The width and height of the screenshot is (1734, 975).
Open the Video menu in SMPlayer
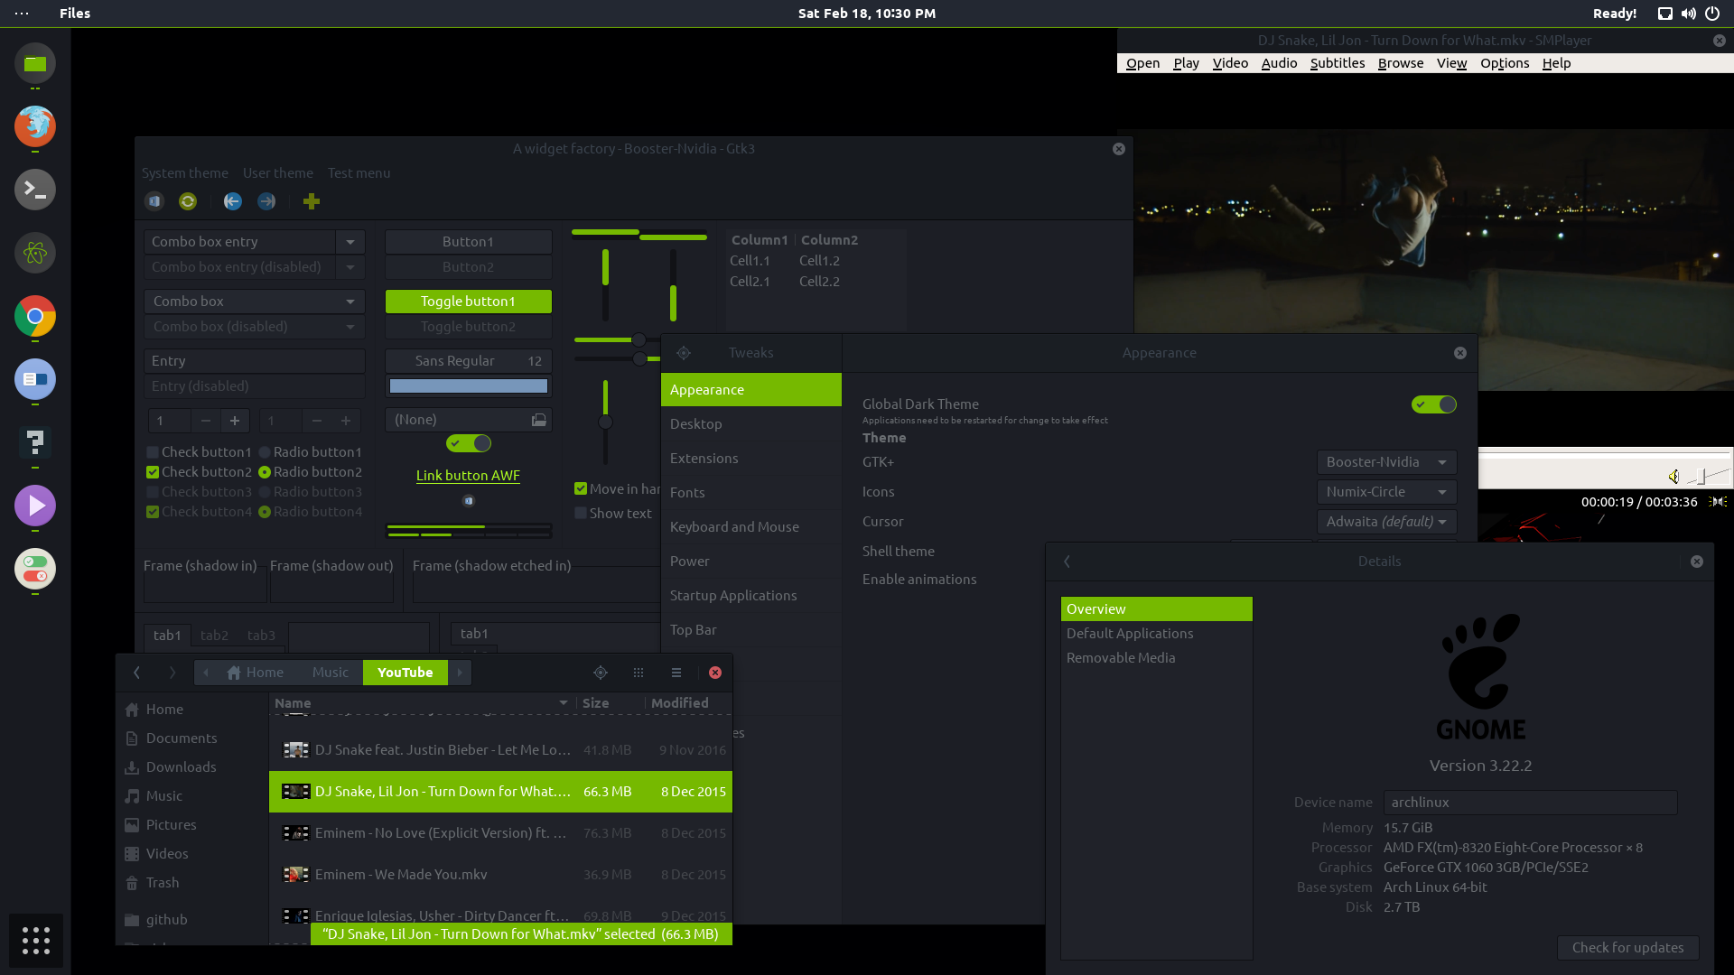click(1230, 63)
